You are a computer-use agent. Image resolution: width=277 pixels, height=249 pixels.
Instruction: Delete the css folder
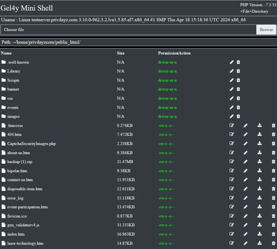point(238,98)
